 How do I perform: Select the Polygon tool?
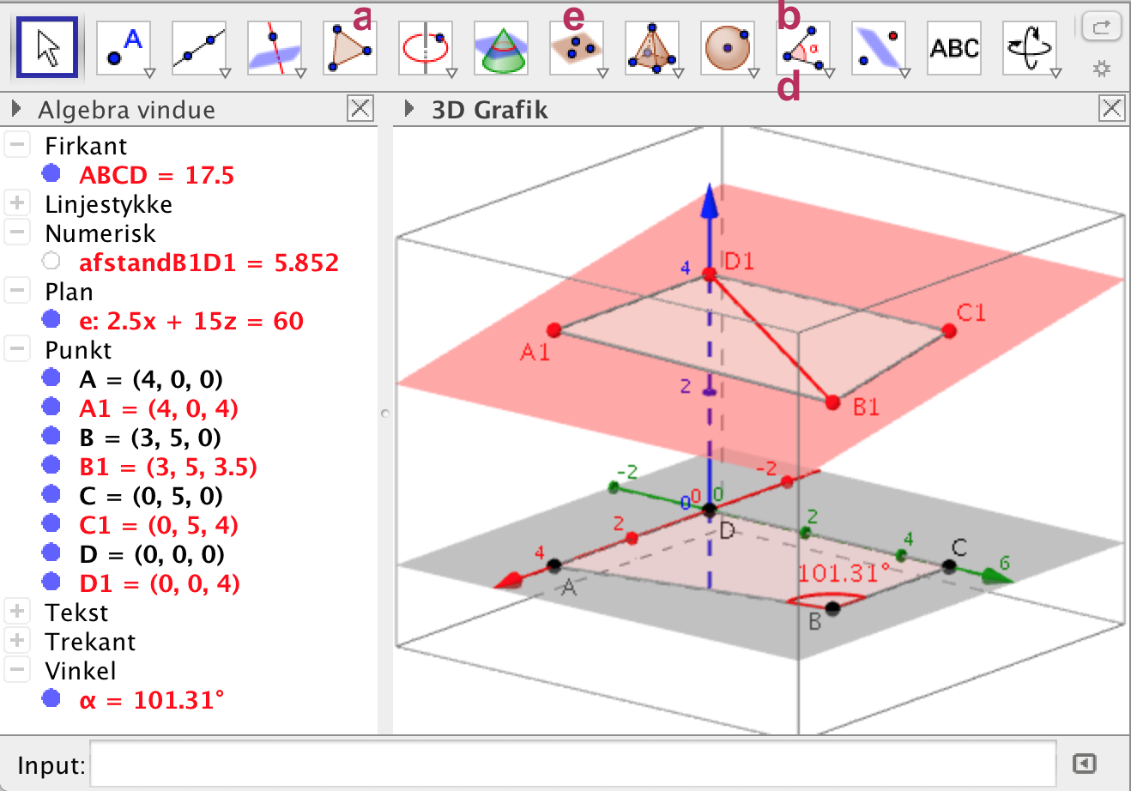click(x=351, y=48)
